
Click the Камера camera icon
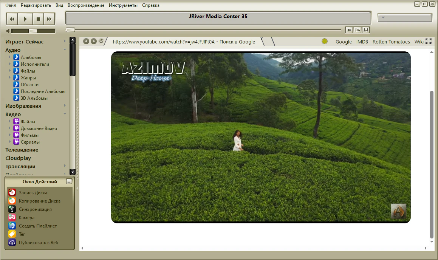12,218
